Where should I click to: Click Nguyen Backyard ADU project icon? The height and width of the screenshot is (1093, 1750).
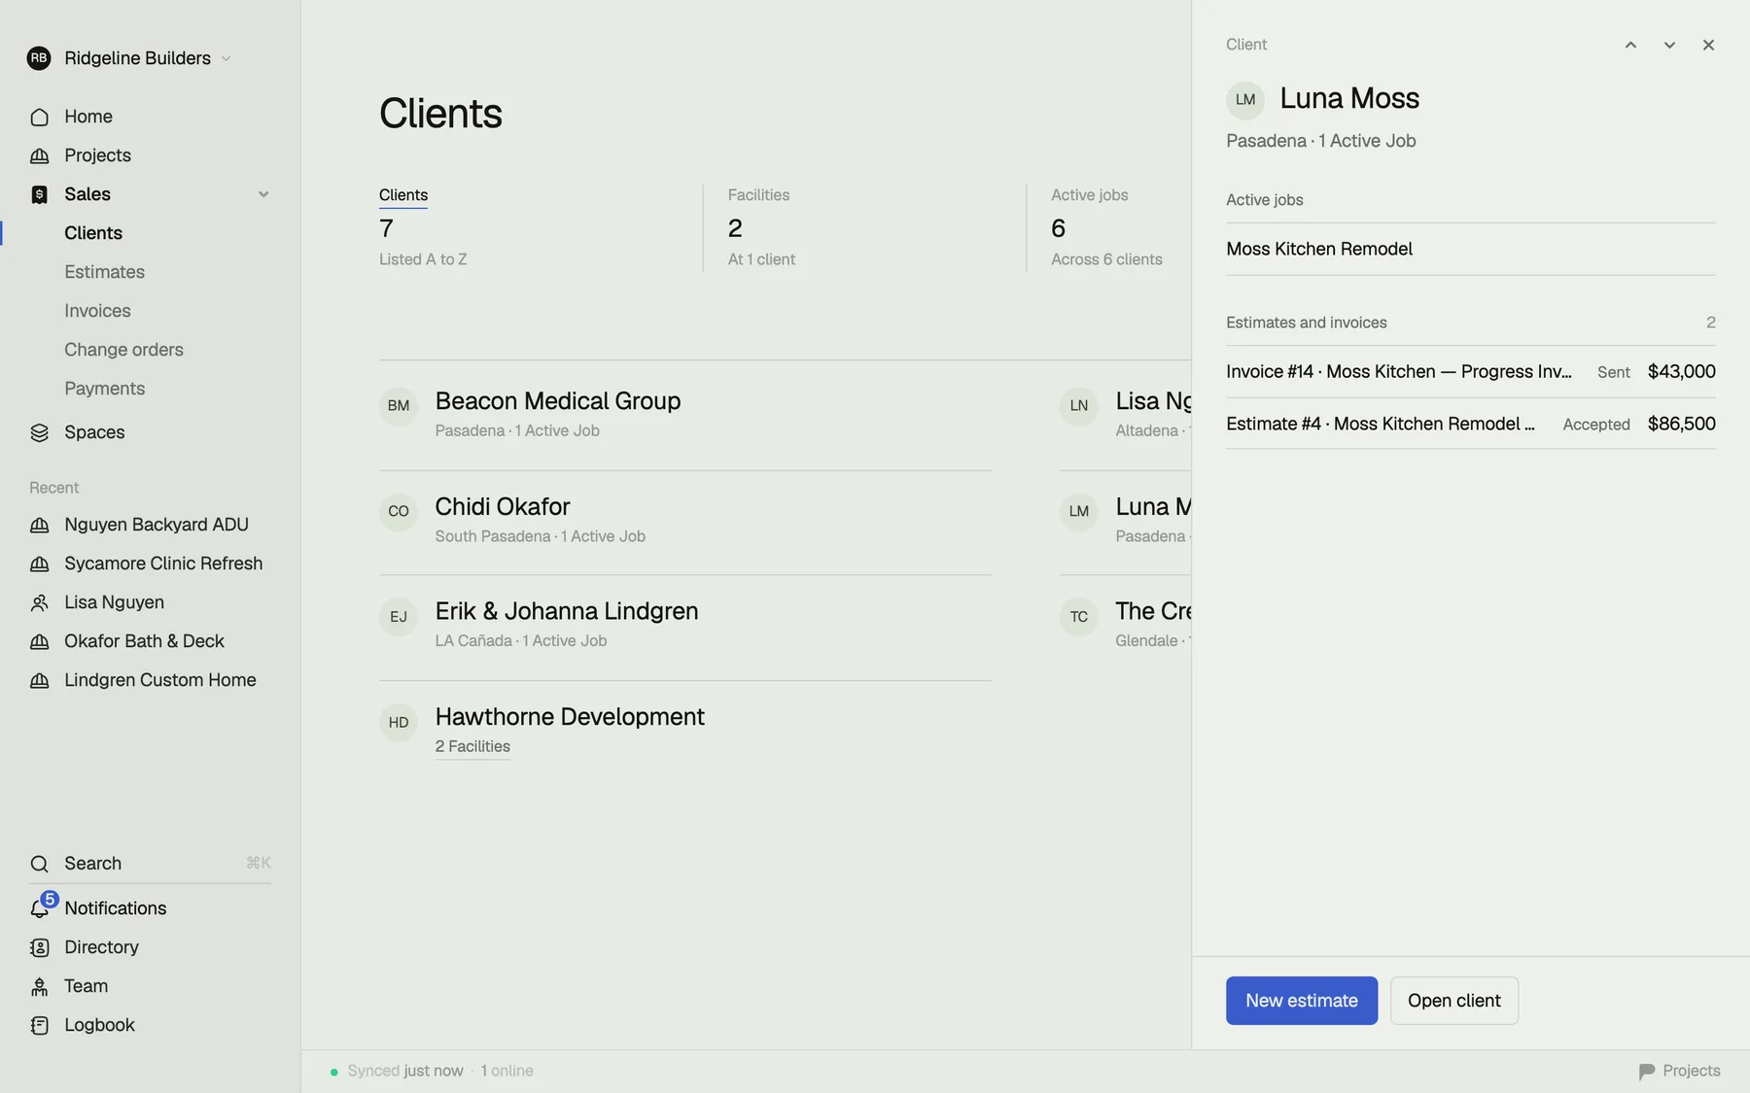[x=39, y=525]
